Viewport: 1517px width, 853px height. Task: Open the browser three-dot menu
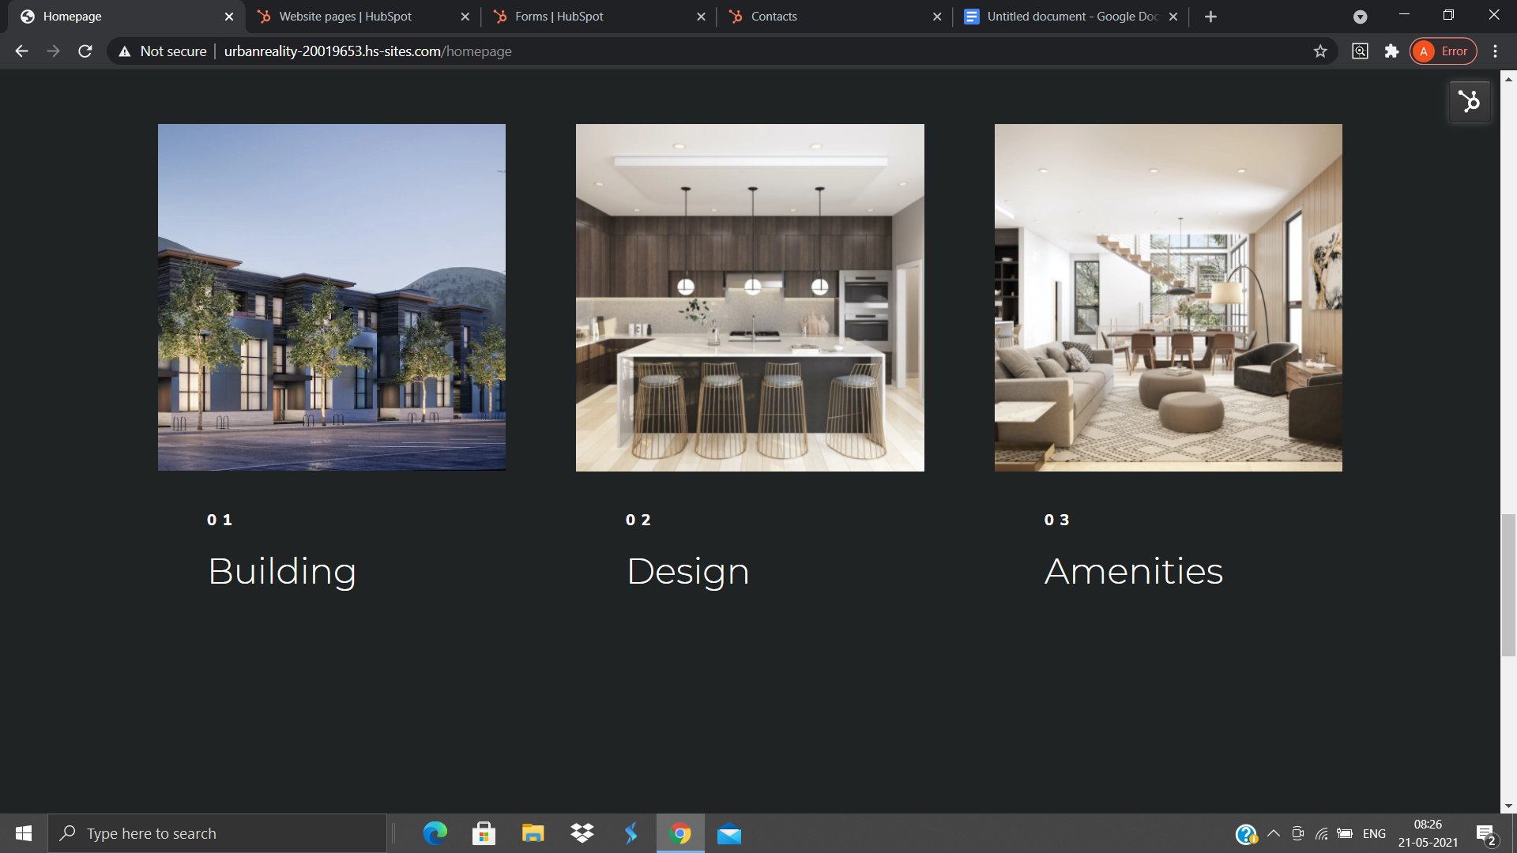coord(1495,51)
